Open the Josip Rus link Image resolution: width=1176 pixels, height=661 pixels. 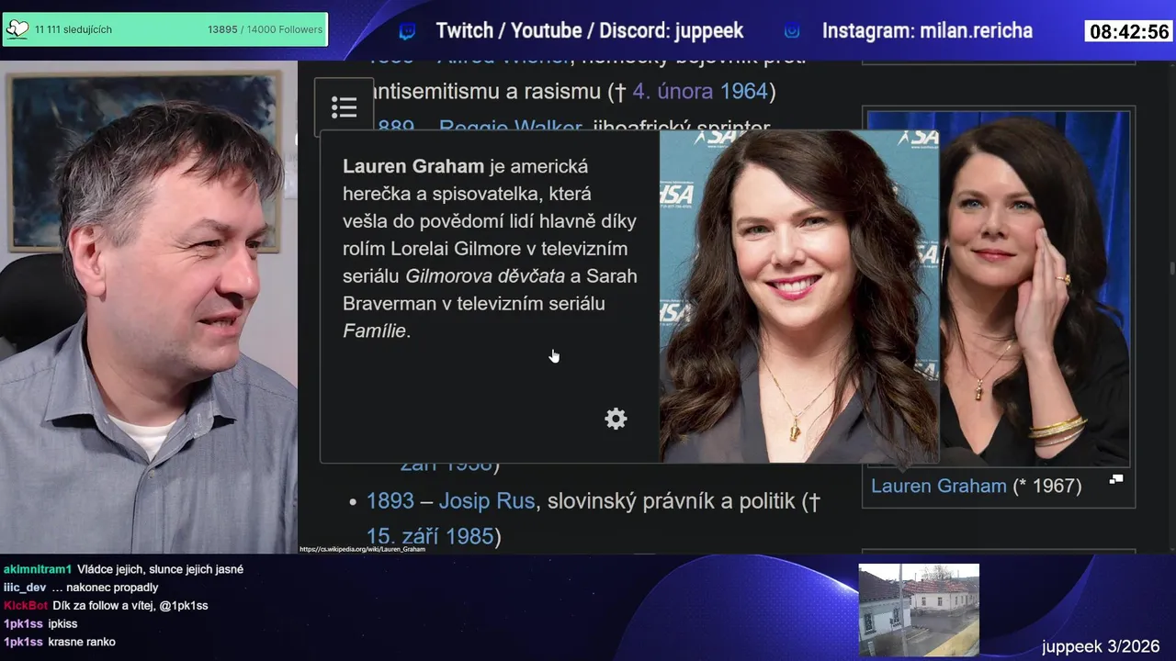[x=486, y=501]
